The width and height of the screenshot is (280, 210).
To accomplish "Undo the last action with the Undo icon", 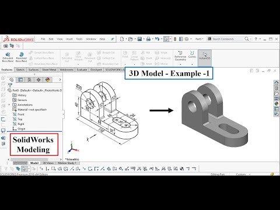I will [x=157, y=39].
